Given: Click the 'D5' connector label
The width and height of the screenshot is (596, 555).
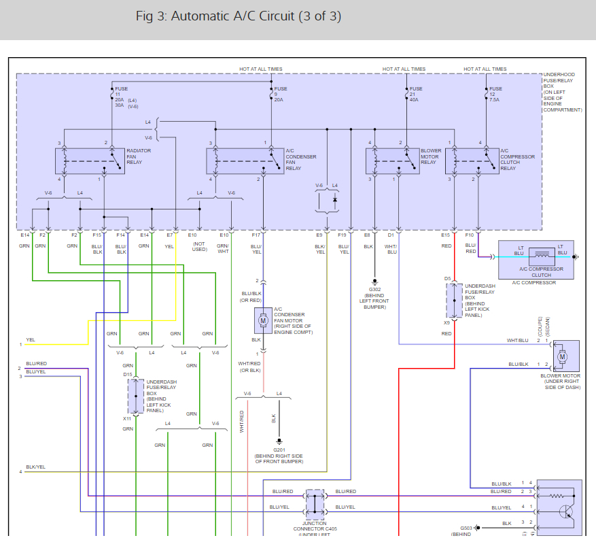Looking at the screenshot, I should tap(447, 278).
